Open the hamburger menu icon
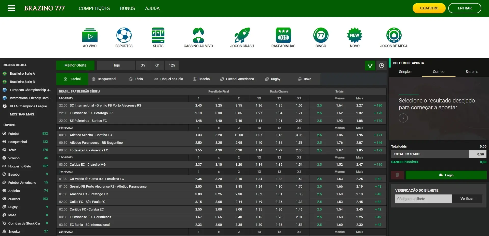Viewport: 489px width, 236px height. click(11, 8)
